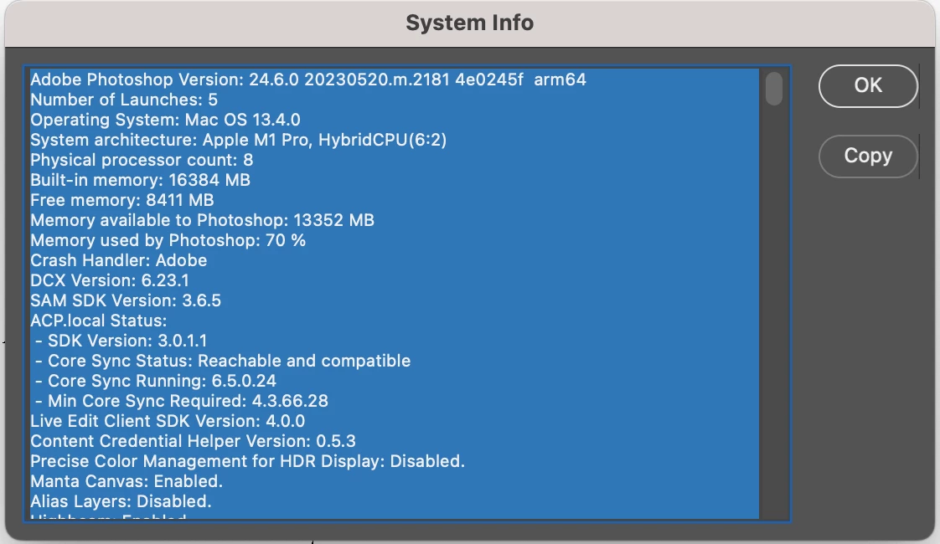Image resolution: width=940 pixels, height=544 pixels.
Task: Click Precise Color Management for HDR Display line
Action: [x=248, y=460]
